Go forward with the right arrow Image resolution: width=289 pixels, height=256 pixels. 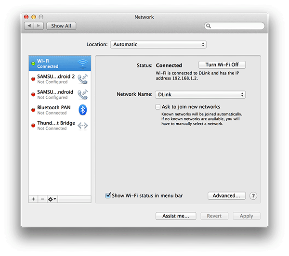(x=39, y=26)
